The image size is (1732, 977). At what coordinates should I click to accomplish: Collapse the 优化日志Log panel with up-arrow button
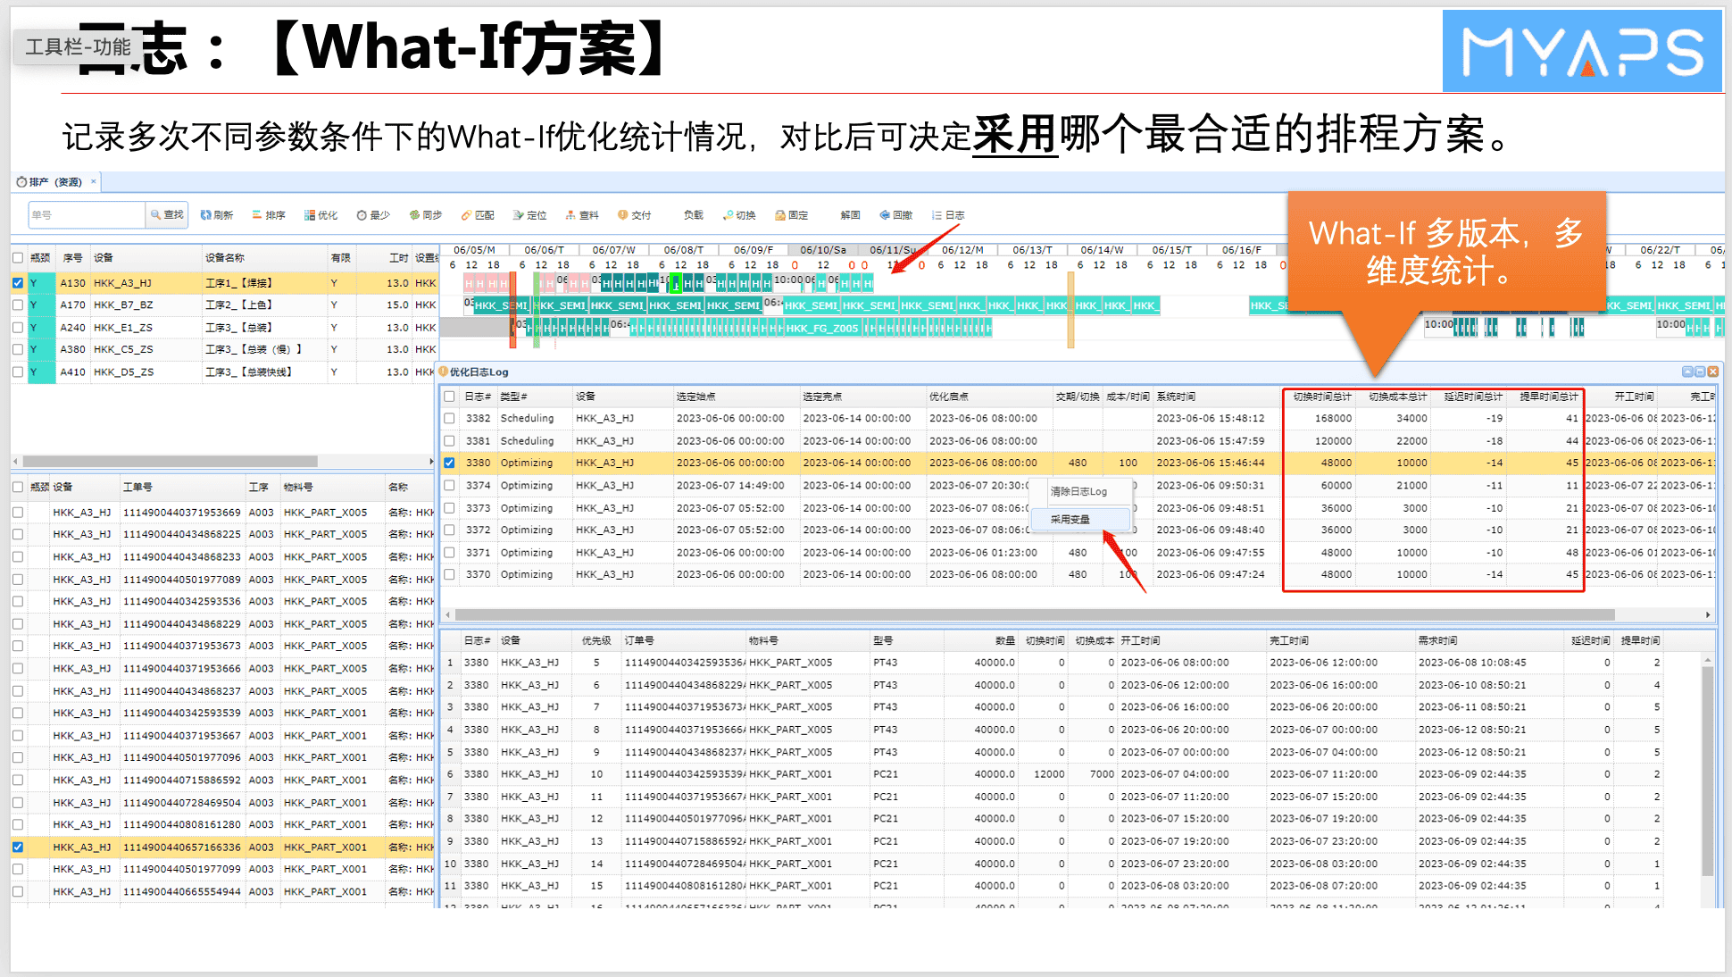pyautogui.click(x=1686, y=372)
